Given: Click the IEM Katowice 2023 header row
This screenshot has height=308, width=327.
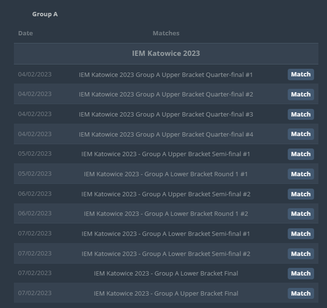Looking at the screenshot, I should click(166, 53).
